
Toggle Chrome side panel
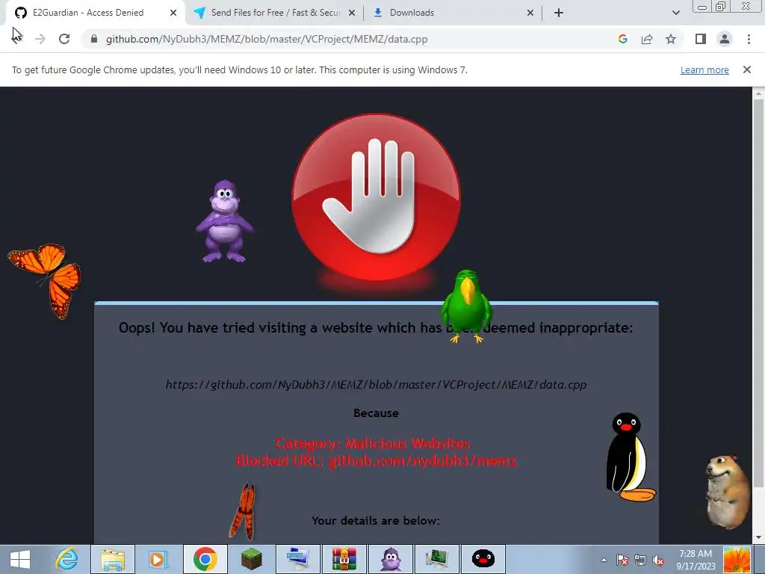701,39
